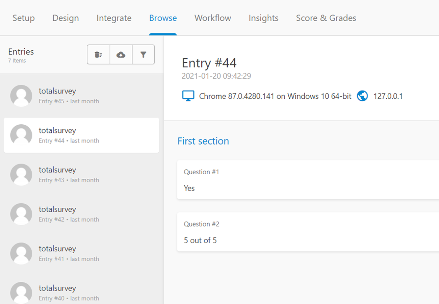
Task: Open the bulk delete entries icon
Action: 98,54
